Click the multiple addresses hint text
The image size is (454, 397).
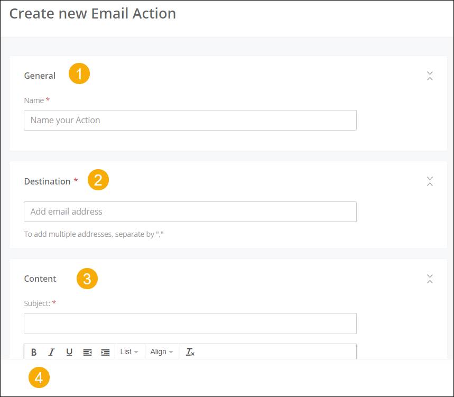94,234
